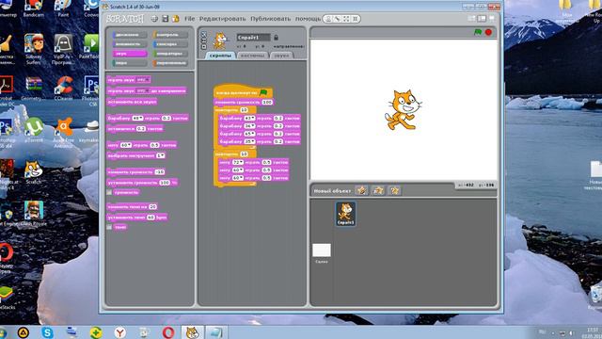Select the left-right flip rotation style button

(x=204, y=40)
